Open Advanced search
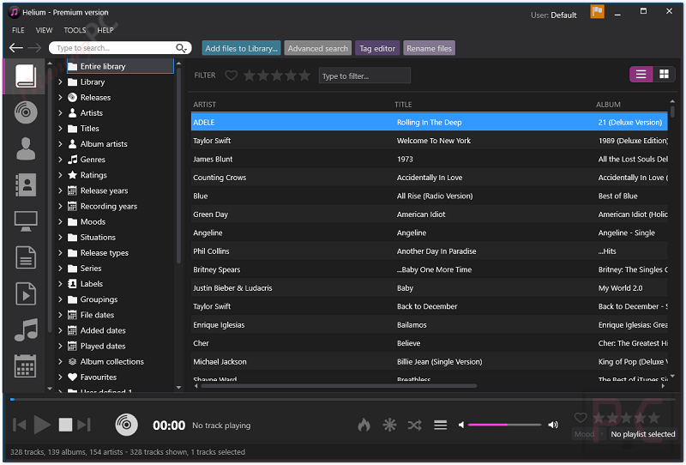This screenshot has width=686, height=465. click(x=317, y=48)
